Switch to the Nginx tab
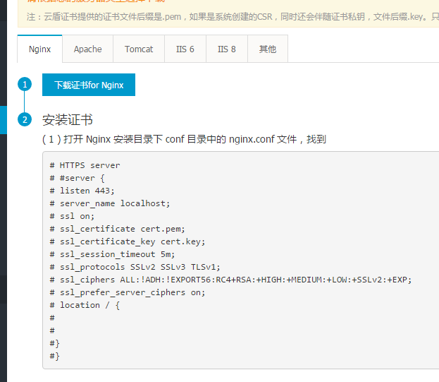Viewport: 439px width, 382px height. point(39,49)
